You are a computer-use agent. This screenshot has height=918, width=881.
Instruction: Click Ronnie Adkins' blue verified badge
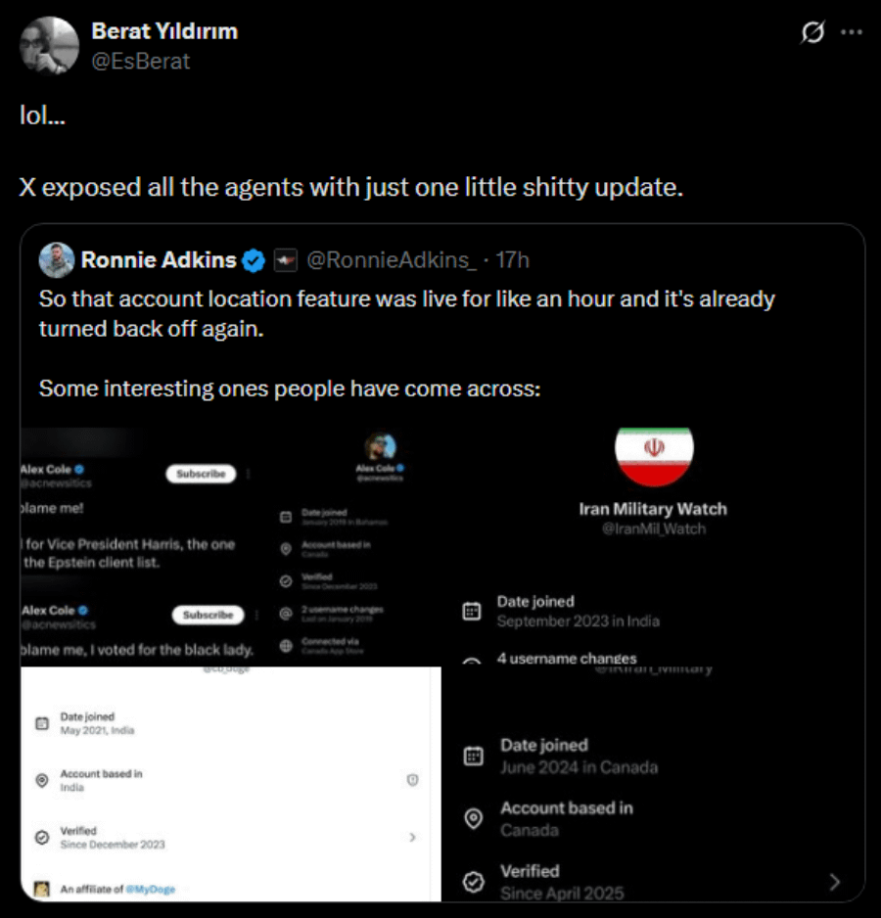(x=254, y=260)
